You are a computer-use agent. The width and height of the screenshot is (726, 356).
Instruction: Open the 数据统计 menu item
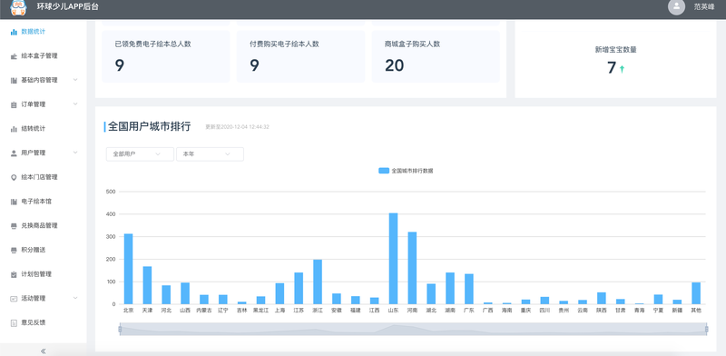pos(43,32)
